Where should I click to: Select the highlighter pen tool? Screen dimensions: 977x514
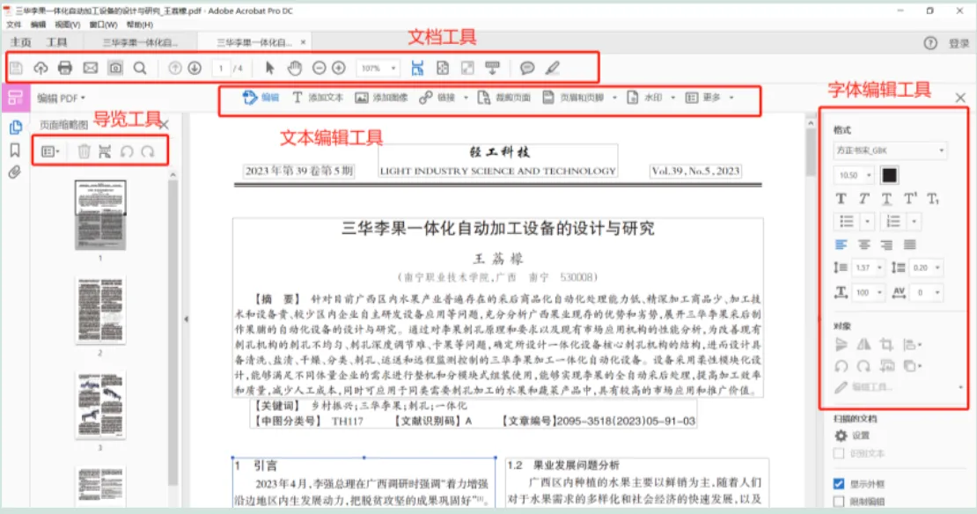[552, 68]
